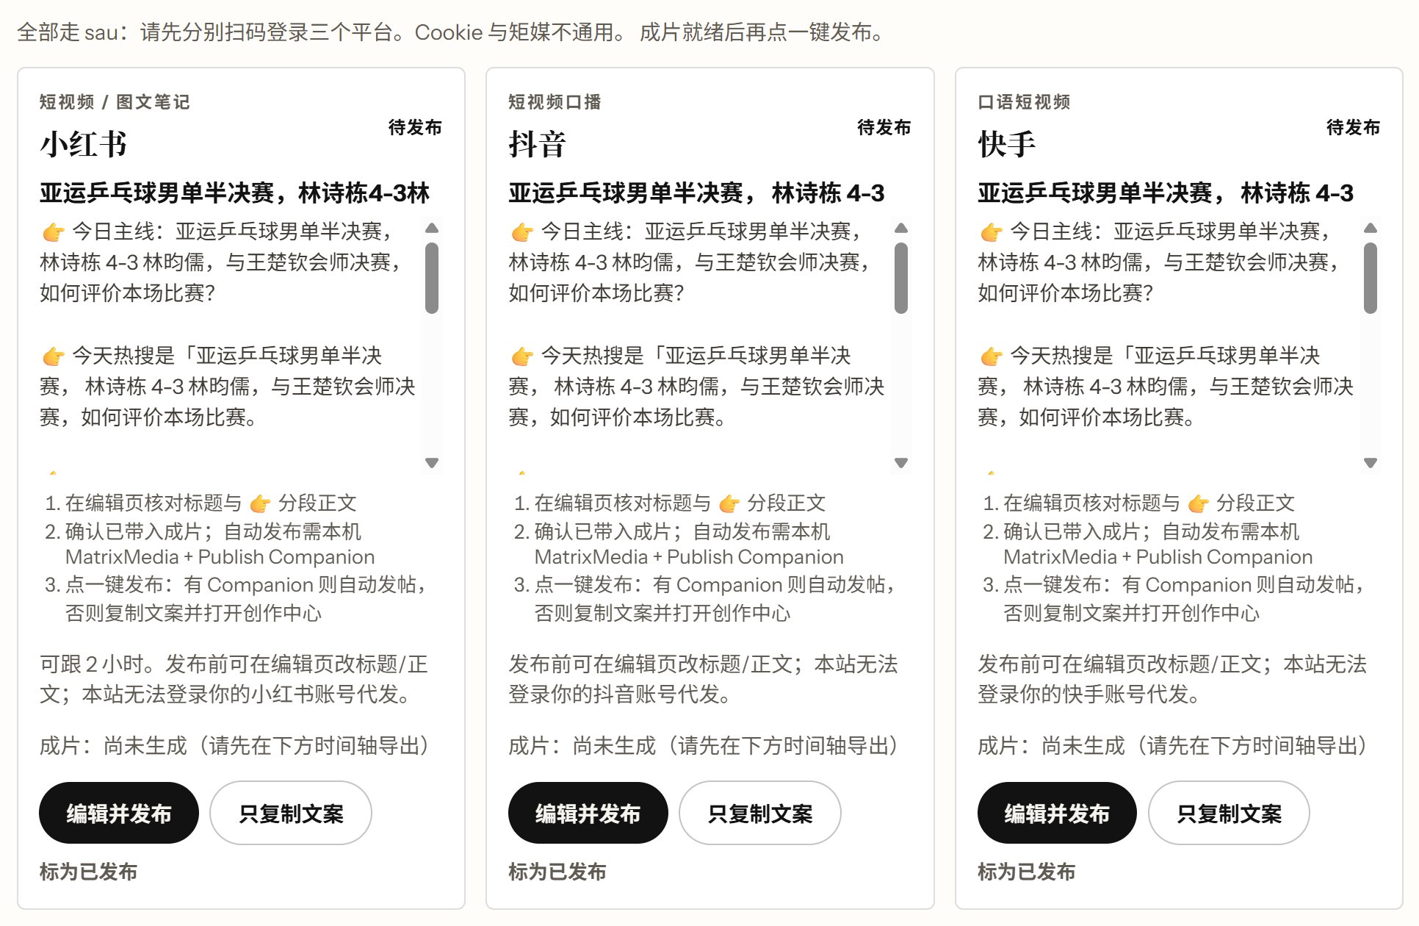The width and height of the screenshot is (1419, 926).
Task: Click scroll-up arrow in 抖音 text box
Action: point(901,228)
